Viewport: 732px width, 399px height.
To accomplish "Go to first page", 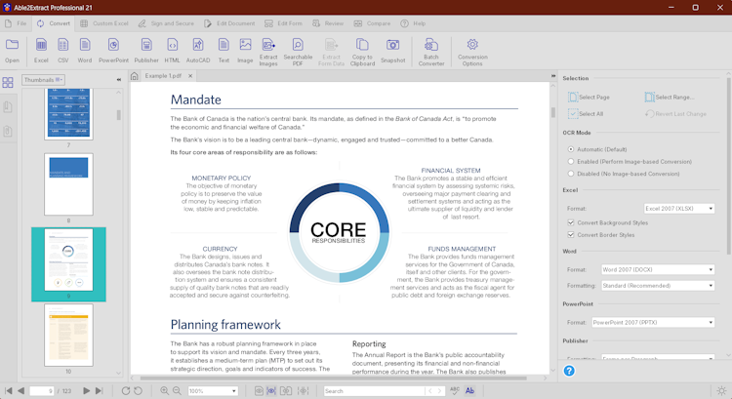I will (x=9, y=391).
